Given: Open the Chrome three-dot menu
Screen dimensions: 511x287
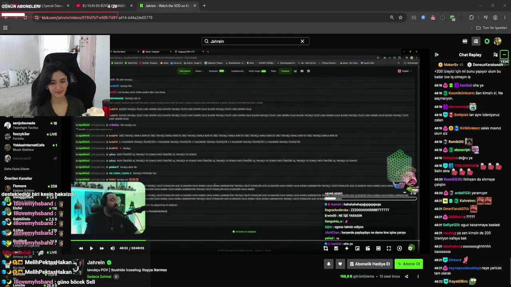Looking at the screenshot, I should click(505, 18).
